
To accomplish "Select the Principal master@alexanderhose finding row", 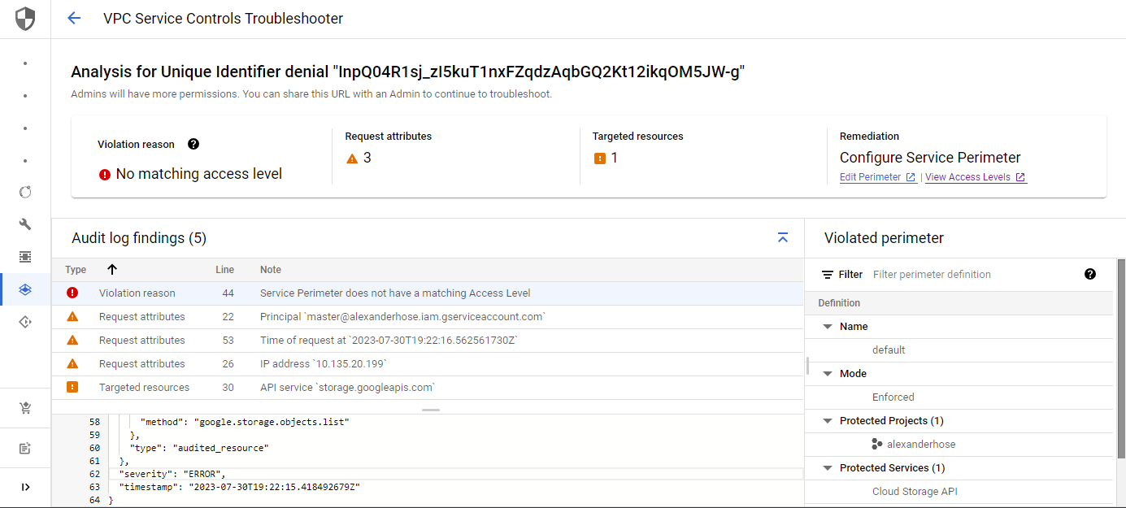I will pos(428,317).
